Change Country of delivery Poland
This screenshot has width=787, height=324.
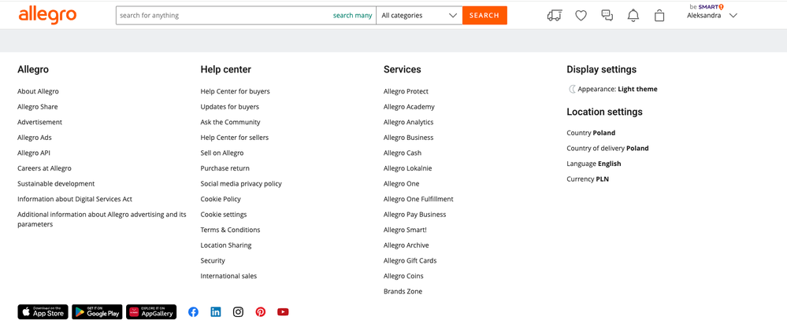(607, 148)
